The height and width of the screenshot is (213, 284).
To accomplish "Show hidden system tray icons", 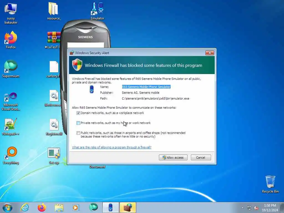I will point(242,208).
